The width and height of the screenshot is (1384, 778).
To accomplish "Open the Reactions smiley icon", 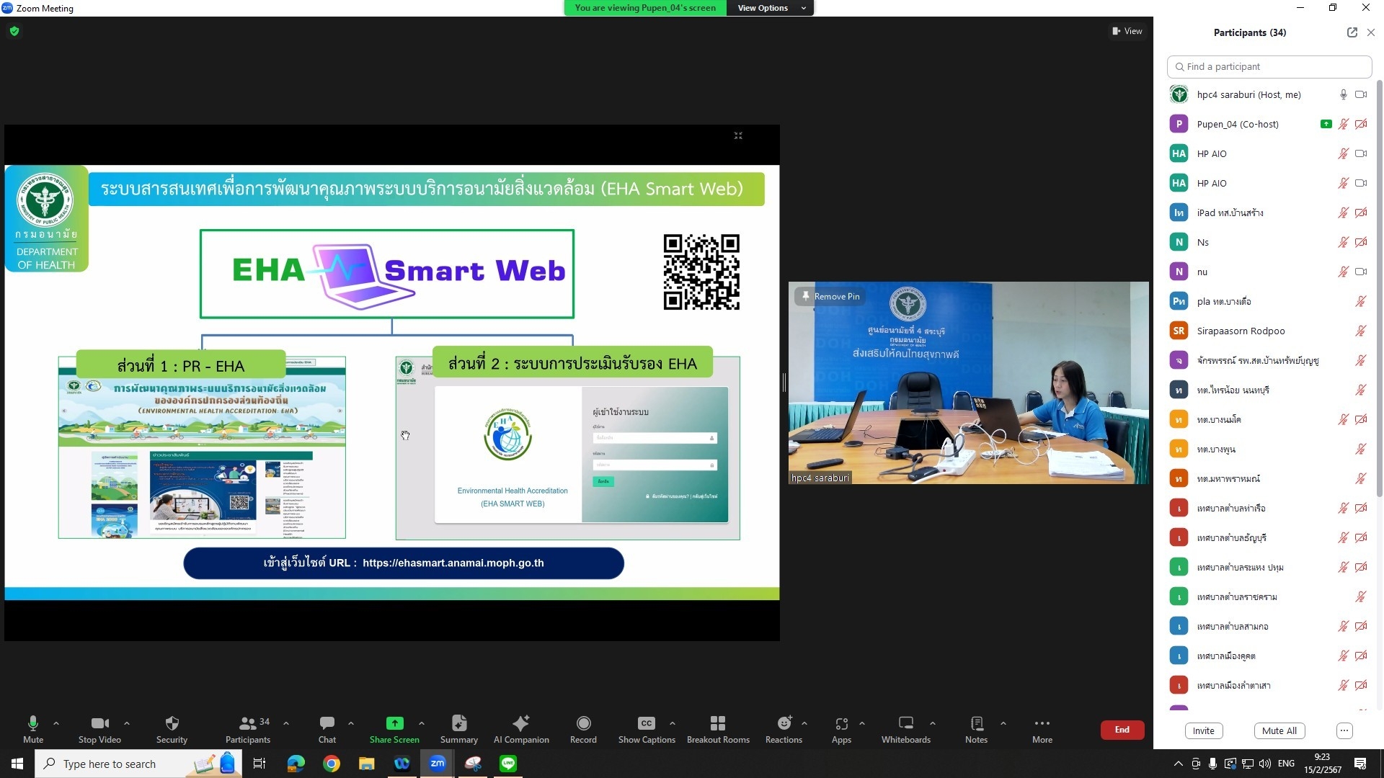I will pos(784,723).
